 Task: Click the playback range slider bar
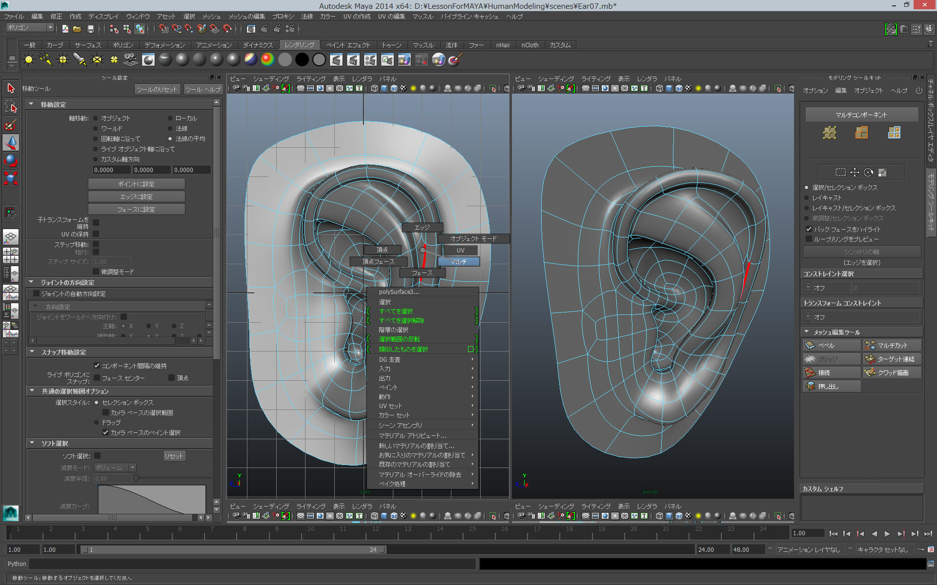233,549
